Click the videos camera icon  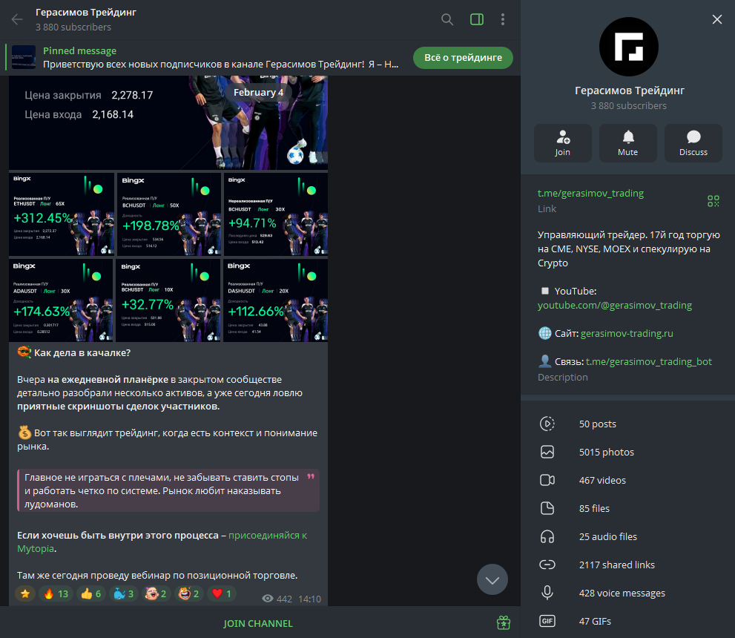(547, 480)
